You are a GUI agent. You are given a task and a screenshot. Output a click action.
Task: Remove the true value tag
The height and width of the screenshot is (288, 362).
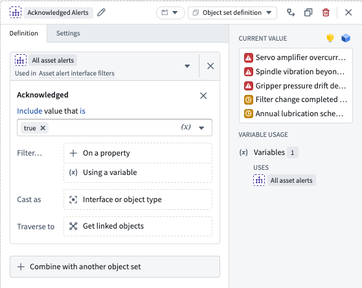click(43, 128)
